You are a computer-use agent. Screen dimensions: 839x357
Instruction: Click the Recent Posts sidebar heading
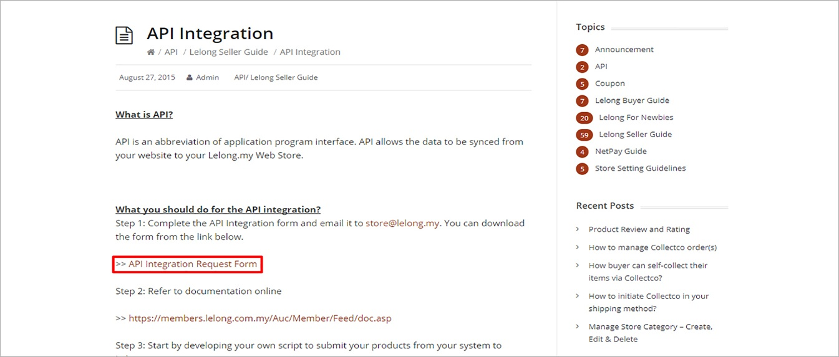point(605,206)
